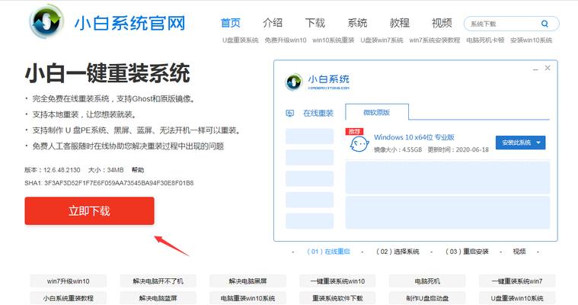Click the red 立即下载 button
Viewport: 578px width, 305px height.
pyautogui.click(x=89, y=211)
